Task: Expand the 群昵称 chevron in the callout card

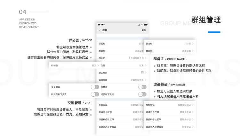Action: click(x=193, y=51)
